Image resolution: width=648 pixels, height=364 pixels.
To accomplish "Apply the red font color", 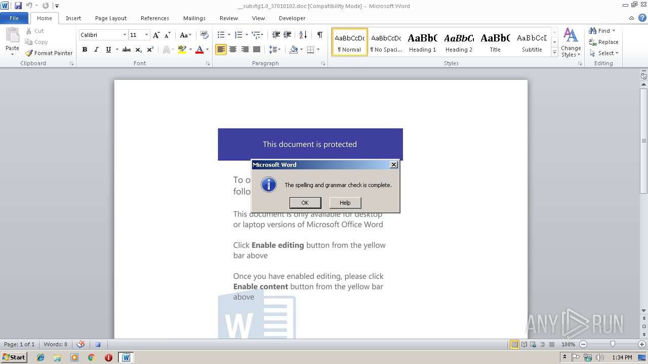I will pos(199,50).
